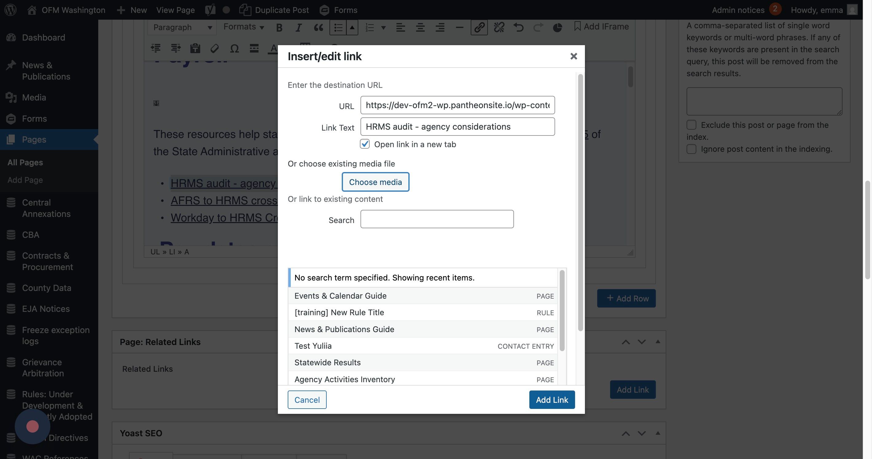
Task: Click the Search existing content field
Action: click(x=437, y=219)
